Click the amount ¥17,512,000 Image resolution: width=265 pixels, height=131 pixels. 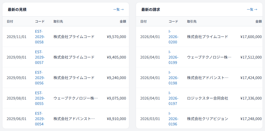tap(251, 57)
